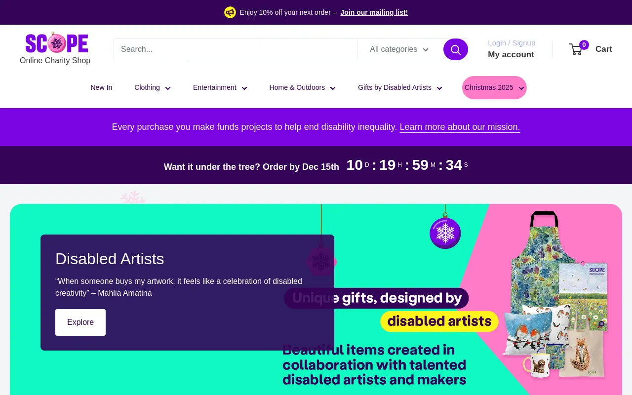Open the All categories dropdown
The image size is (632, 395).
pyautogui.click(x=399, y=49)
